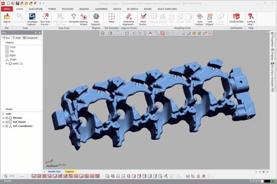Toggle visibility checkbox for Meshes
The image size is (277, 184).
[7, 118]
